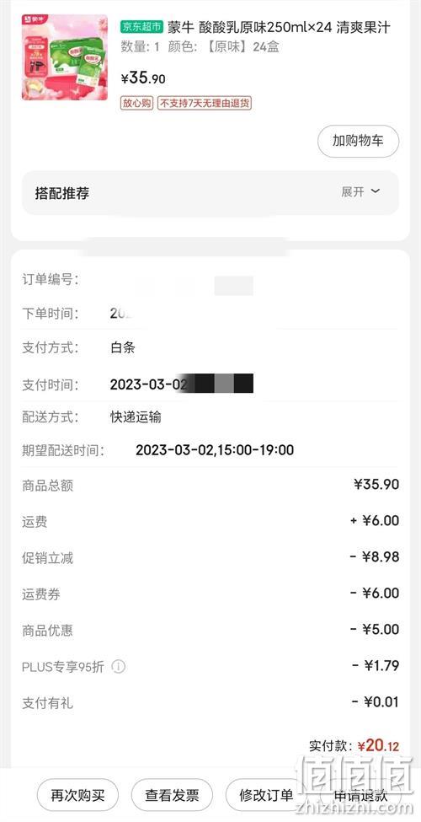
Task: Tap the 运费券 deduction row
Action: click(210, 594)
